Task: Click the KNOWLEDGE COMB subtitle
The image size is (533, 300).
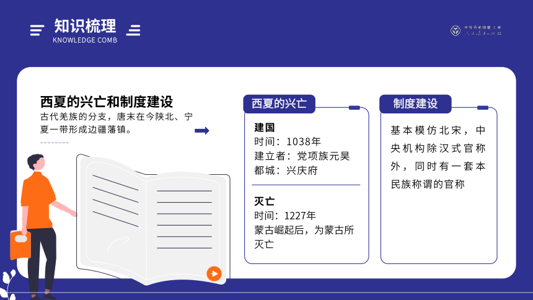Action: pos(85,40)
